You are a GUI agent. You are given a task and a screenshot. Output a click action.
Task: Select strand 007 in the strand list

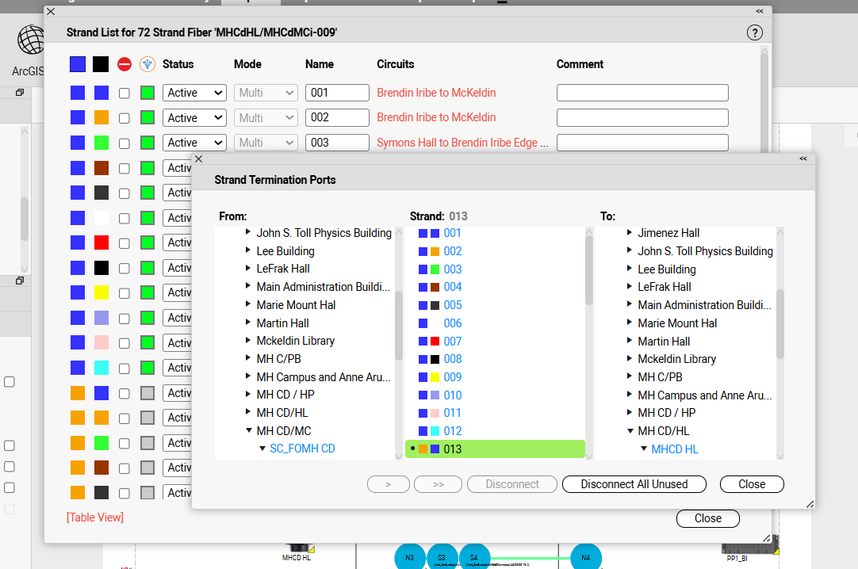pos(453,341)
